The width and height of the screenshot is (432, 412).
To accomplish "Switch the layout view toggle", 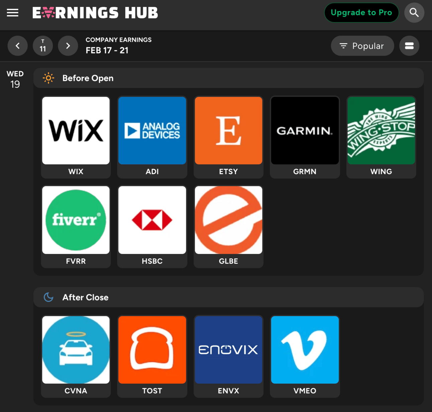I will coord(409,46).
